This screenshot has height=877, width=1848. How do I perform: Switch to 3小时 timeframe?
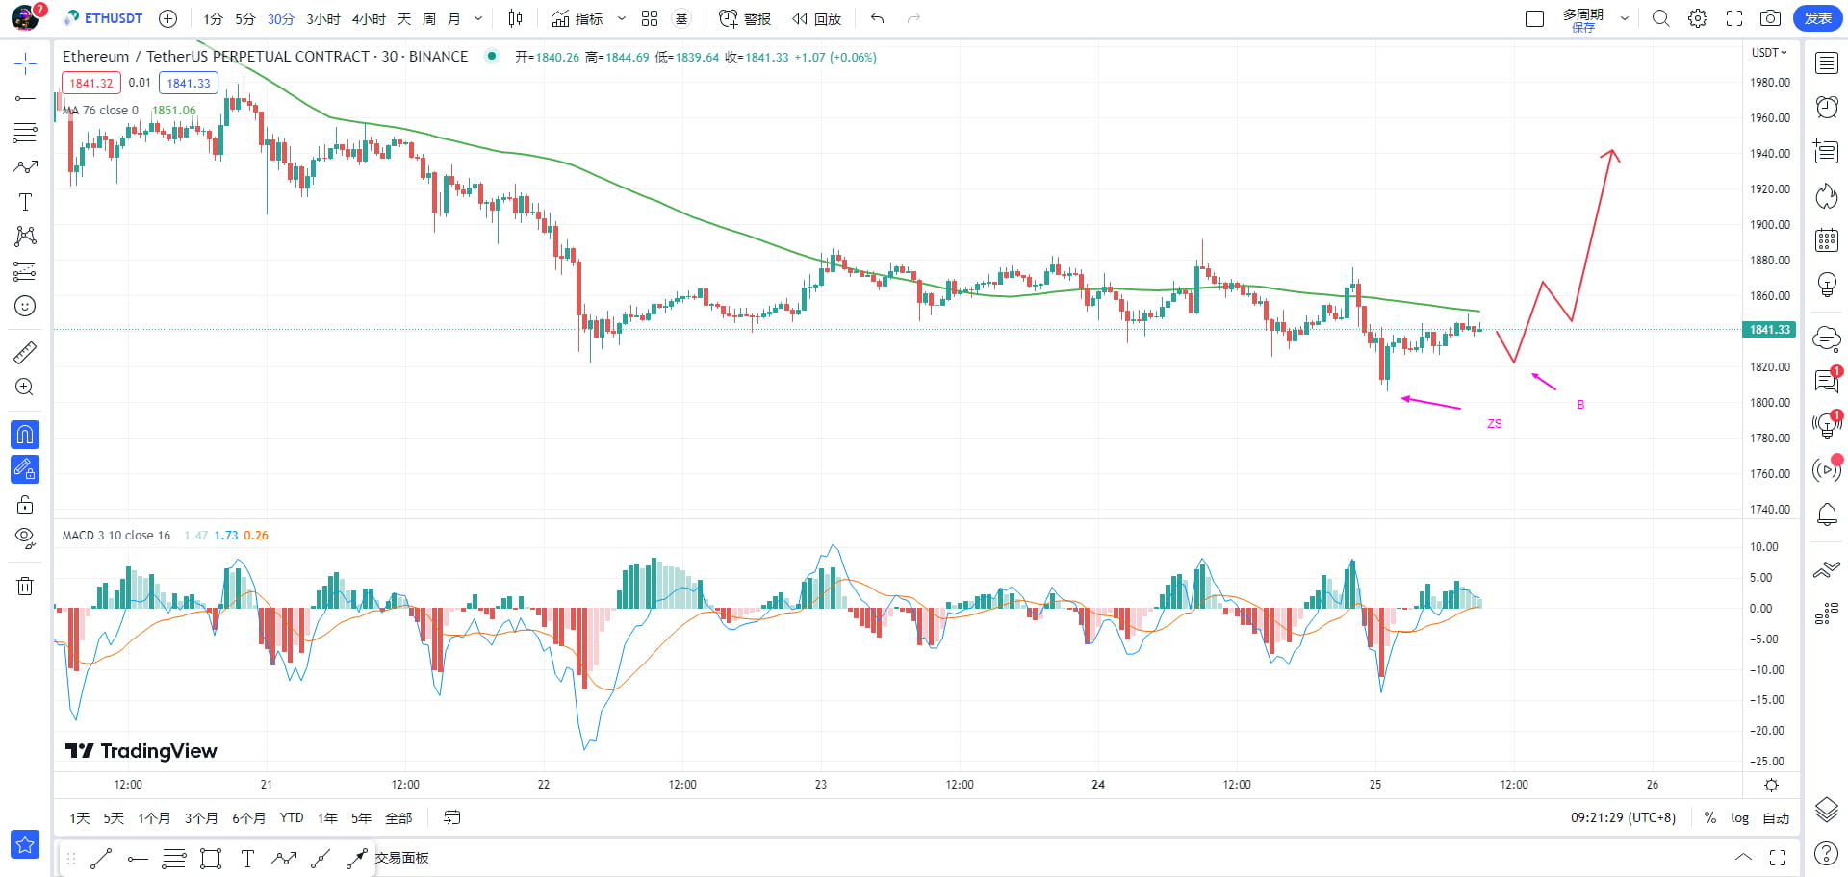(x=323, y=19)
